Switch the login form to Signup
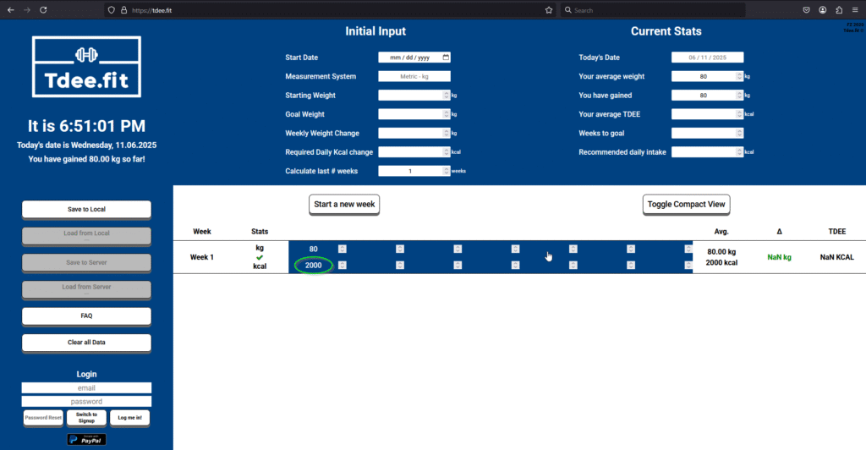This screenshot has height=450, width=866. click(x=86, y=417)
